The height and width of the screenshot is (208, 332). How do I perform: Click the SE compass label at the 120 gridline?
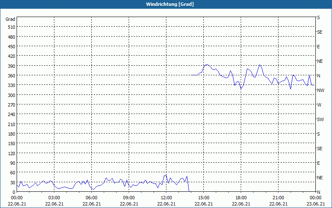click(320, 149)
